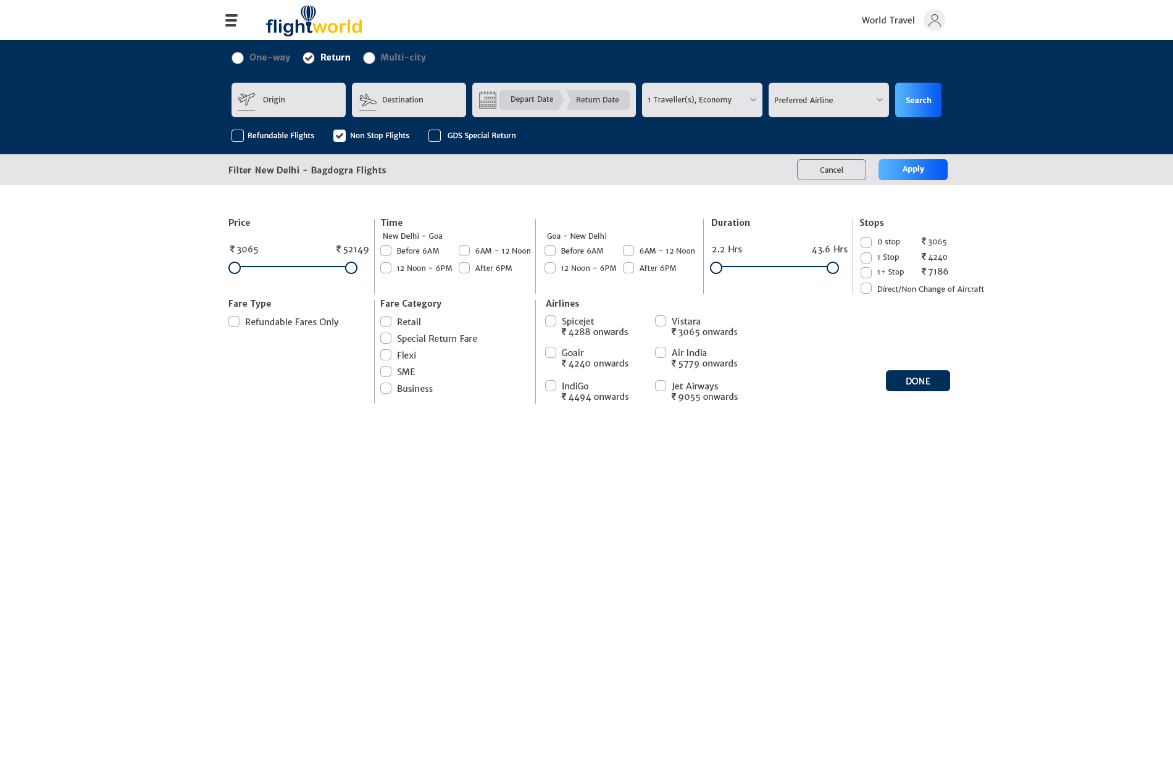Select the Vistara airline checkbox

pyautogui.click(x=661, y=321)
